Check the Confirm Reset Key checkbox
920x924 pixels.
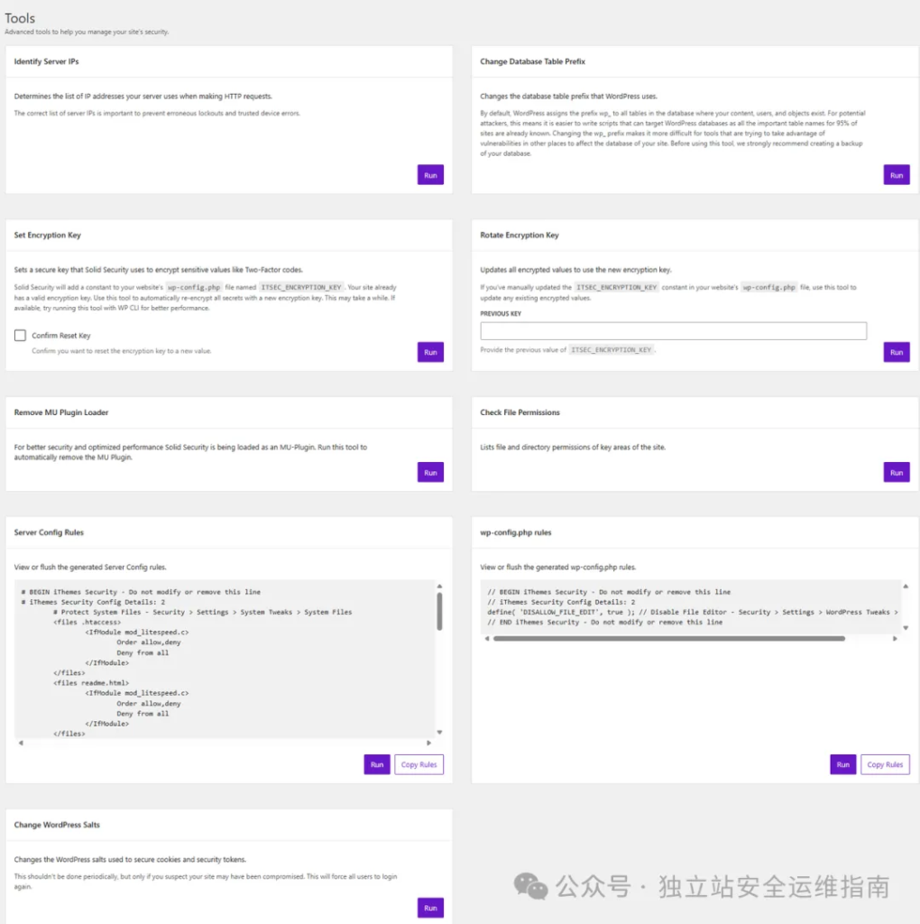point(20,336)
